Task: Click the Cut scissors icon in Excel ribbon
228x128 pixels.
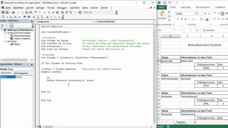Action: 169,12
